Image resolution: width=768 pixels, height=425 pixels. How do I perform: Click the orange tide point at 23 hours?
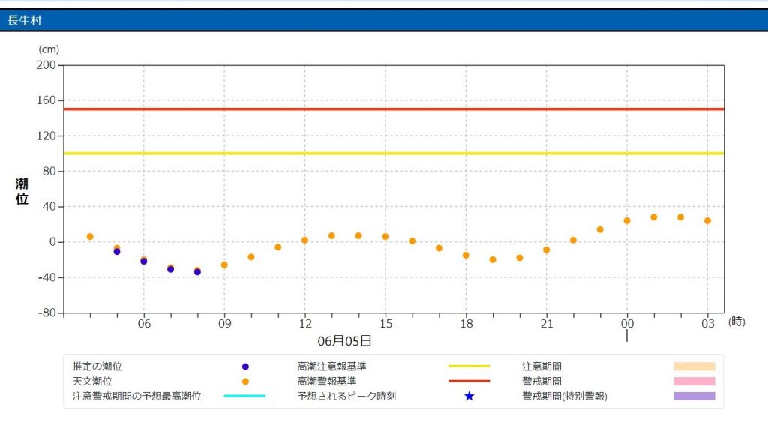tap(600, 229)
